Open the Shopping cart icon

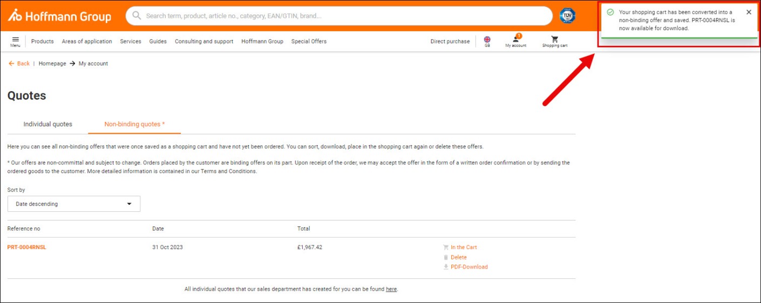pyautogui.click(x=554, y=41)
